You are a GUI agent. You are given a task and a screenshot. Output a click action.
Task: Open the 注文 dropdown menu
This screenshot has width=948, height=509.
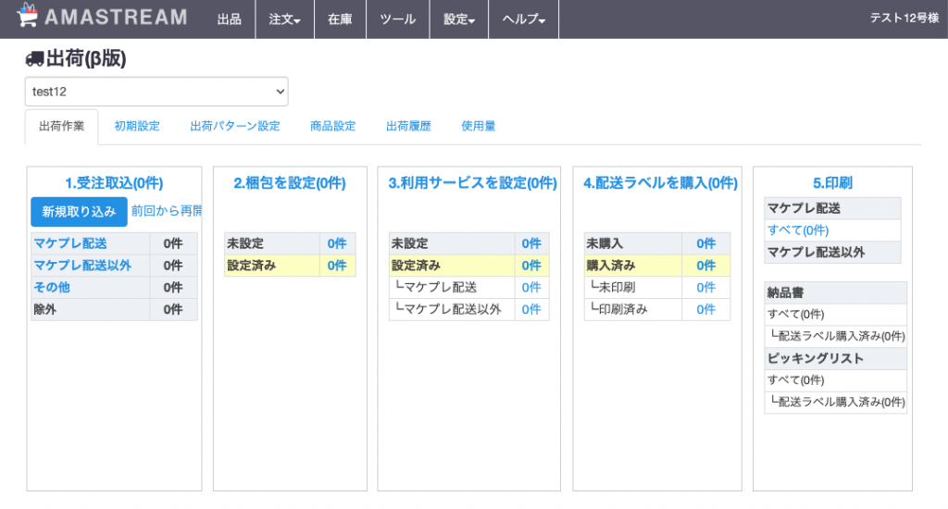[x=285, y=19]
